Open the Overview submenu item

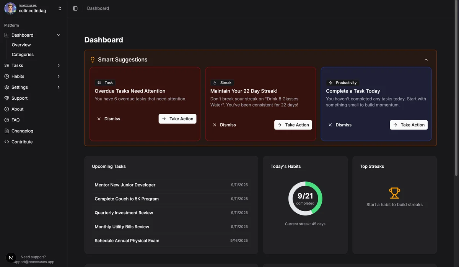[21, 45]
